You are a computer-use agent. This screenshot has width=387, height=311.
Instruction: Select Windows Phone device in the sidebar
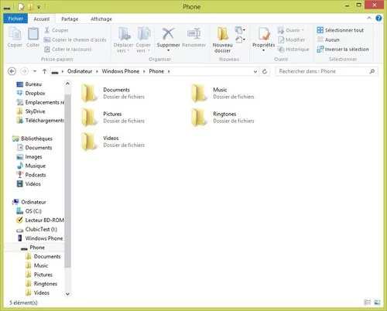tap(40, 238)
